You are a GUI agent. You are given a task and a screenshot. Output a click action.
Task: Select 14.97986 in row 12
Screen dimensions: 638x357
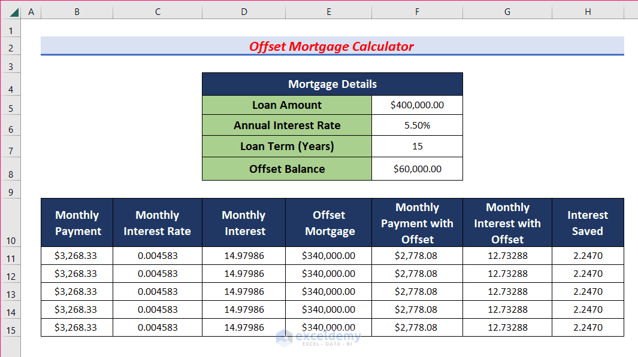pyautogui.click(x=244, y=274)
